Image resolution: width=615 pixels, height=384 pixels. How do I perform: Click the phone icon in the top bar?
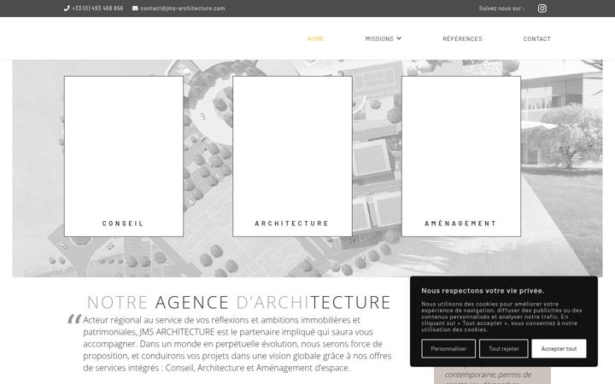[67, 9]
